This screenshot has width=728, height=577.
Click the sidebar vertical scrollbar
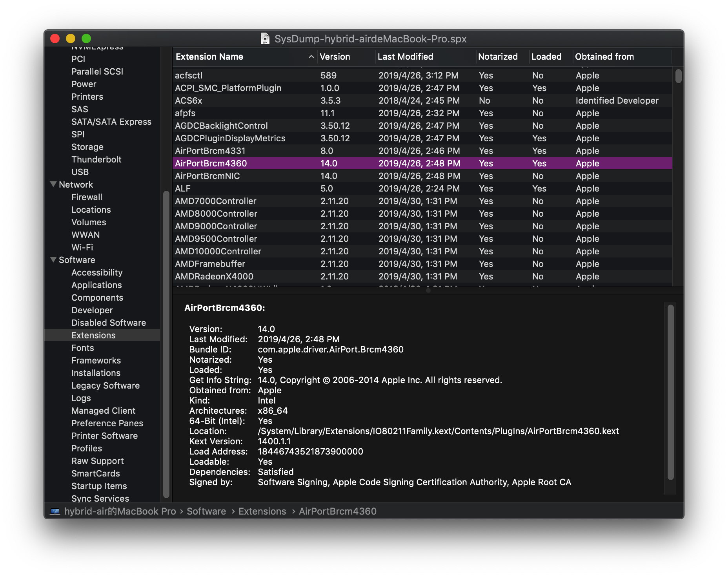(166, 344)
